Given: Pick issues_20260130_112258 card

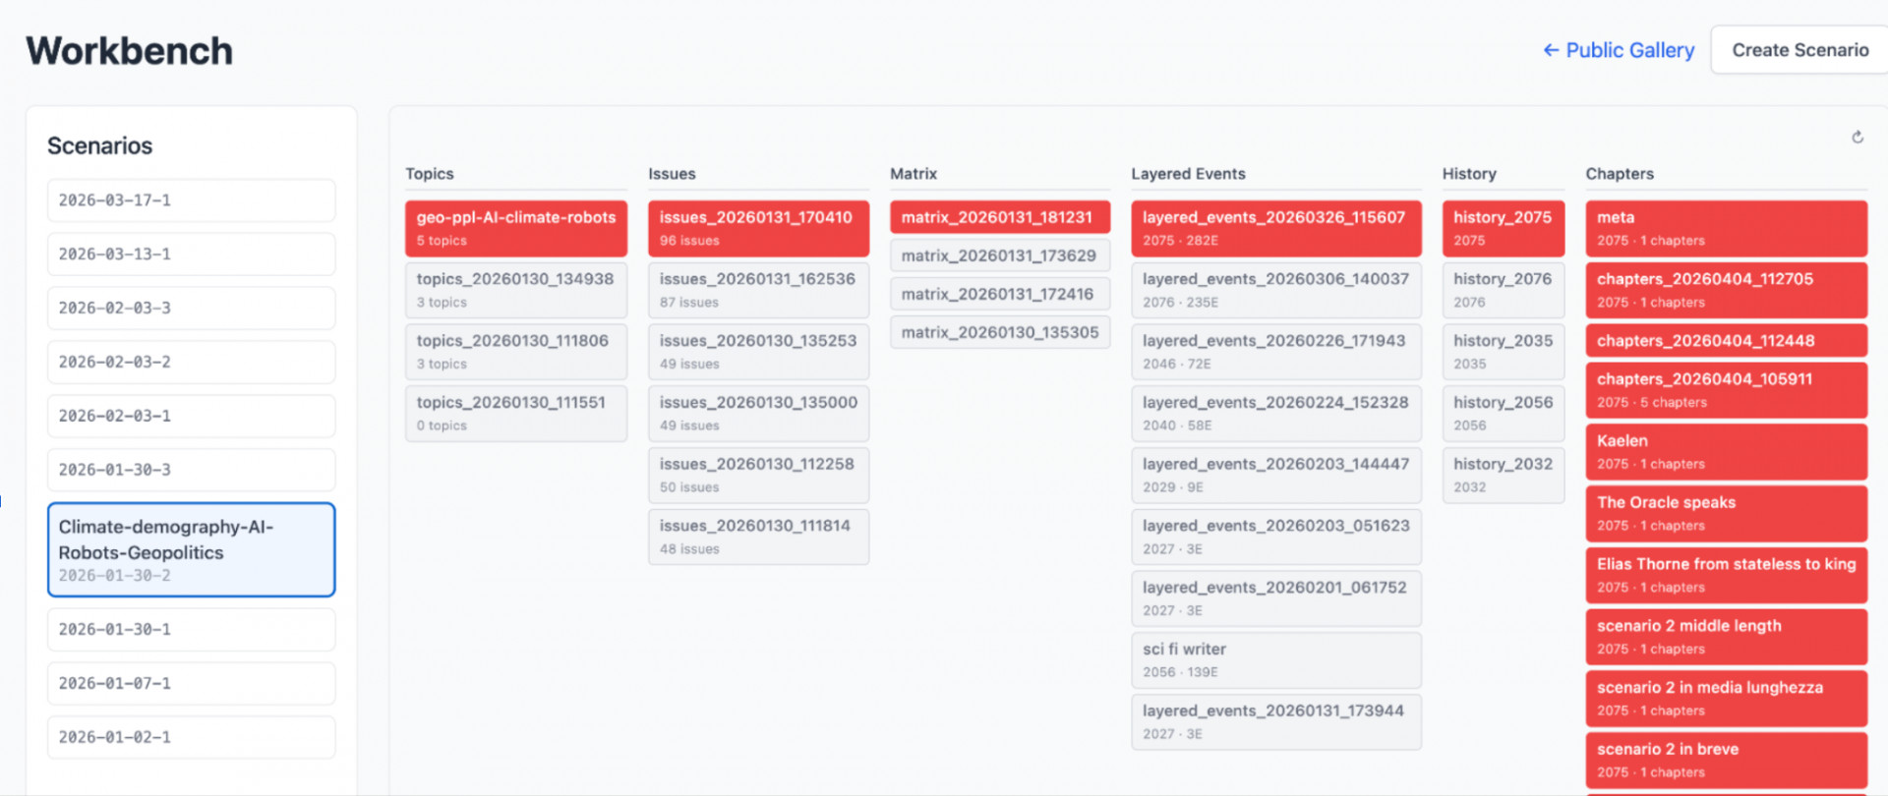Looking at the screenshot, I should [x=757, y=475].
